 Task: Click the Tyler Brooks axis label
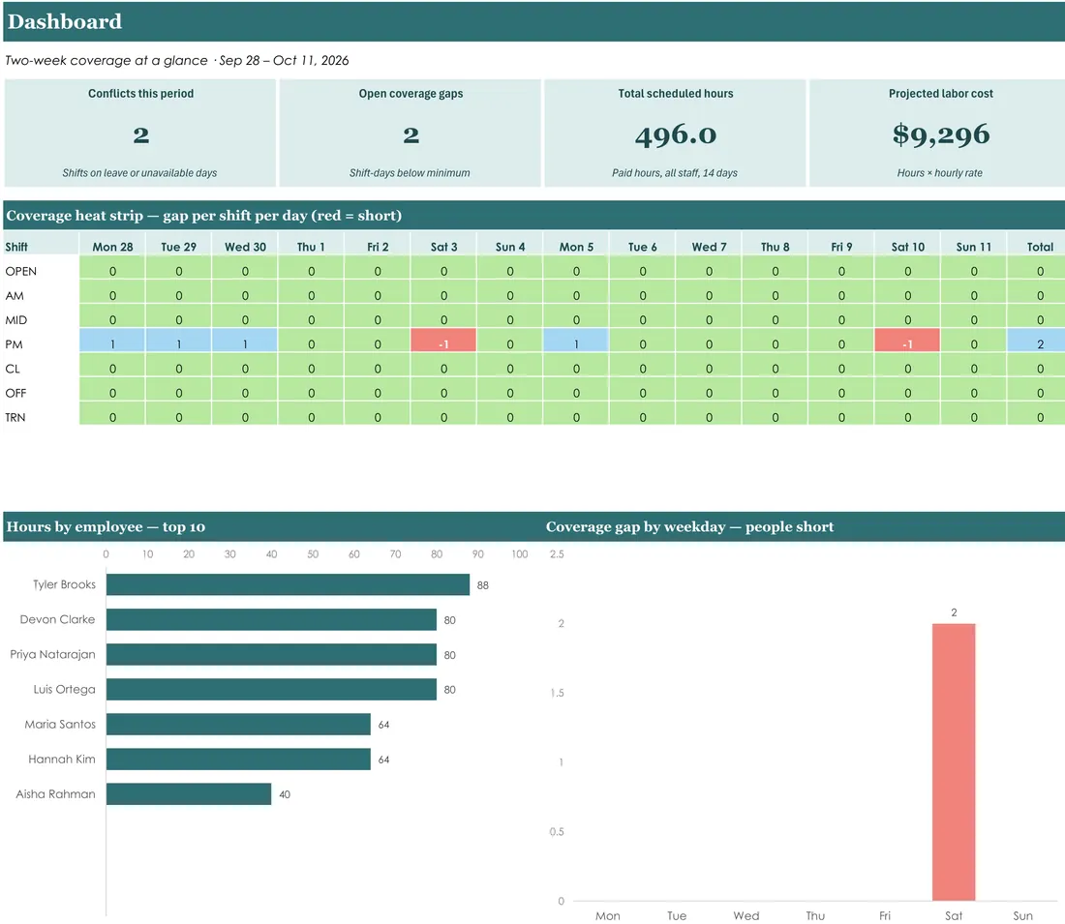65,584
